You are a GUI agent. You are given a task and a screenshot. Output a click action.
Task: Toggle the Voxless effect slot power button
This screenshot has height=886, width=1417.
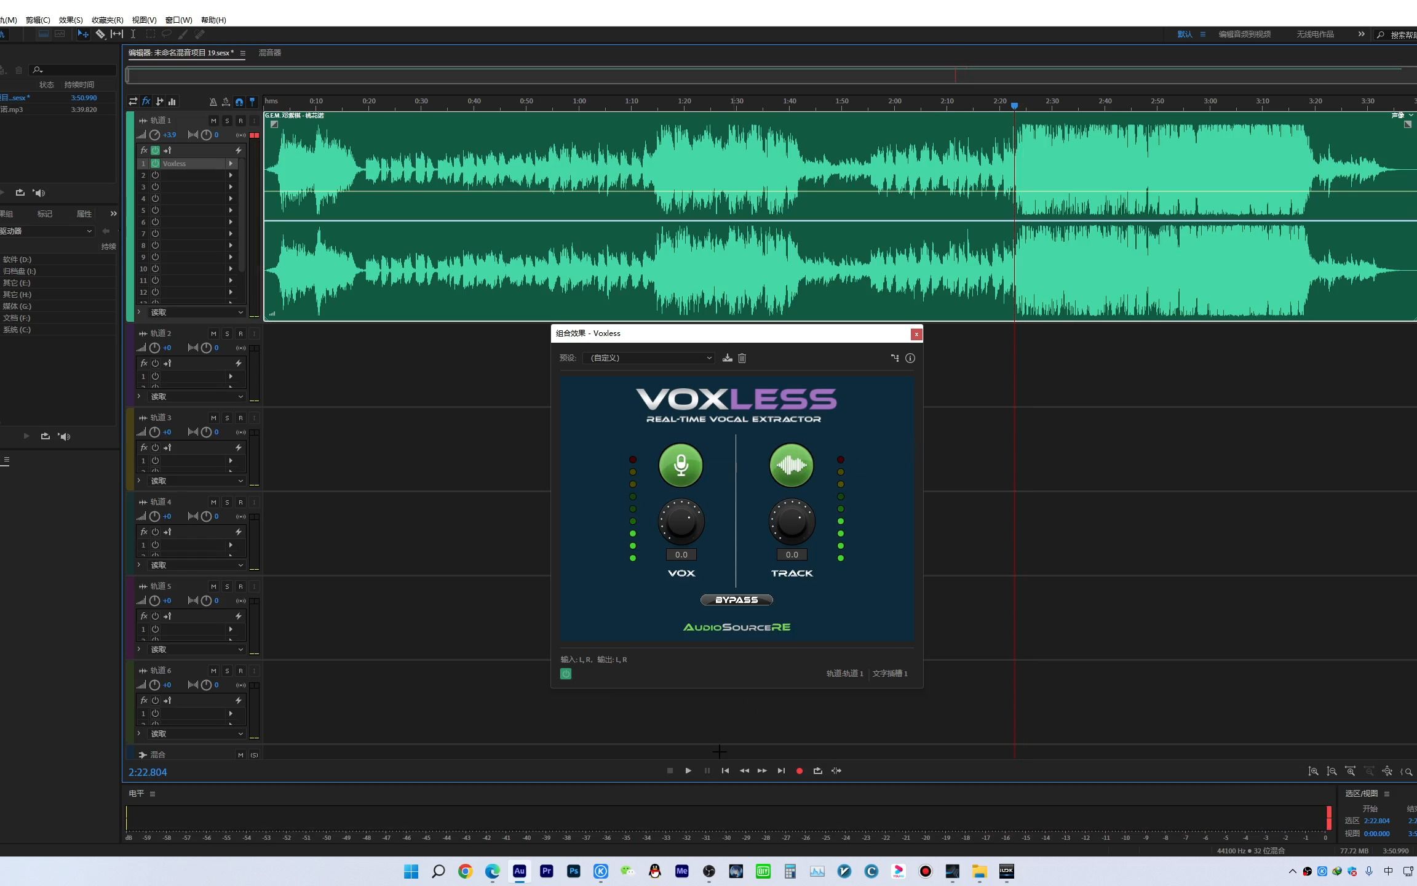(x=156, y=164)
